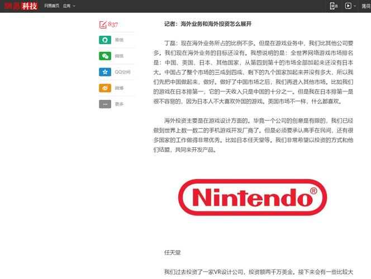
Task: Click the Nintendo logo image
Action: [253, 198]
